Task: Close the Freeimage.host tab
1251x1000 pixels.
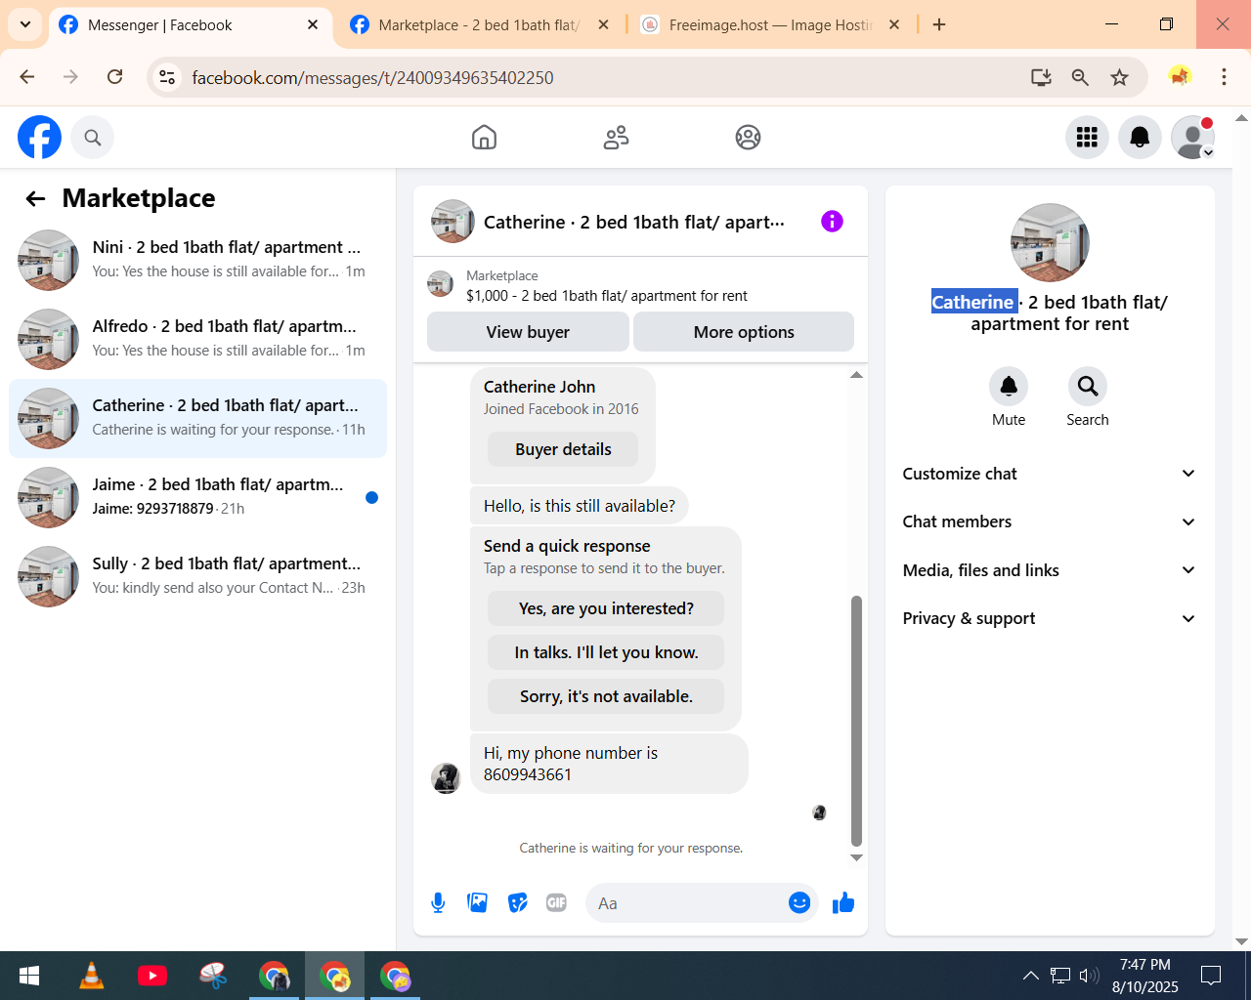Action: (893, 25)
